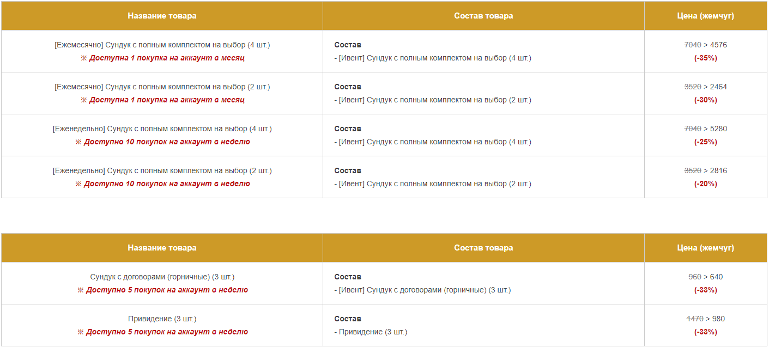Click 'Цена (жемчуг)' header in the lower table

tap(705, 248)
